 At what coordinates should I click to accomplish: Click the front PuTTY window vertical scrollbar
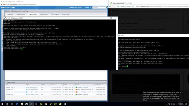117,45
